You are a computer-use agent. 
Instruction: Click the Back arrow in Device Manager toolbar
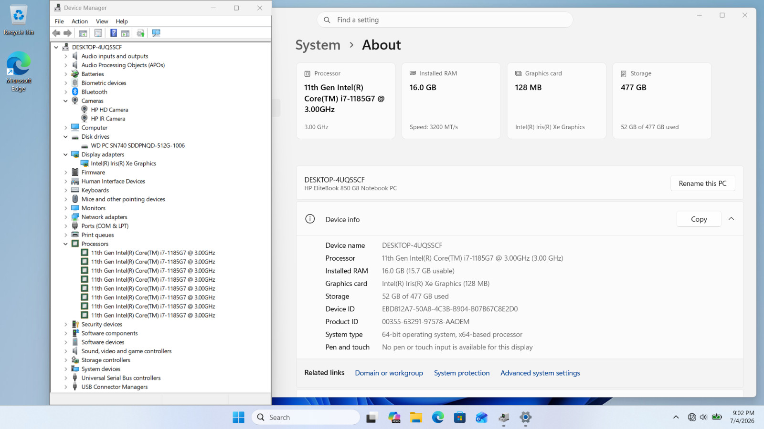tap(56, 33)
